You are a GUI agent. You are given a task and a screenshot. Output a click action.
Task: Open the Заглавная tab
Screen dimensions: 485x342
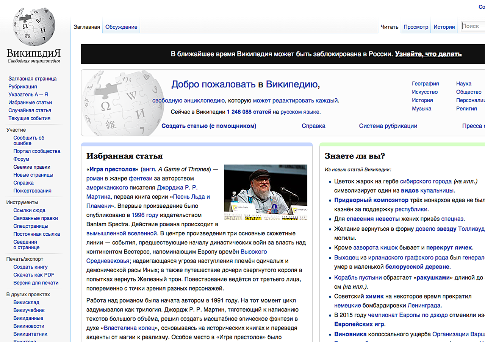pyautogui.click(x=87, y=27)
